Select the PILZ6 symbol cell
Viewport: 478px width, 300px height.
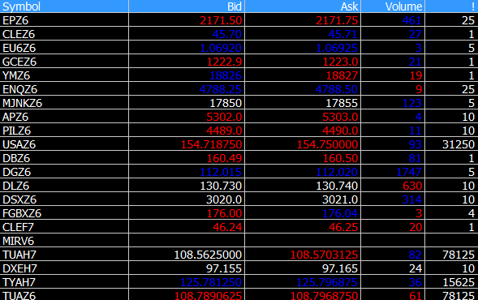click(x=64, y=131)
